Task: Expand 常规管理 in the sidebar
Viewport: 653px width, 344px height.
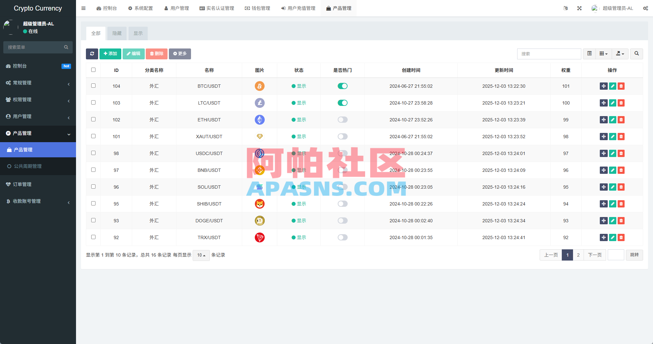Action: [x=38, y=83]
